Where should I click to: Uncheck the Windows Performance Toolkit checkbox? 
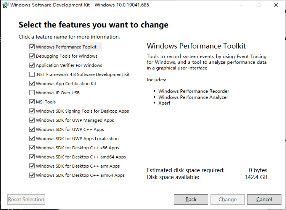(x=32, y=47)
